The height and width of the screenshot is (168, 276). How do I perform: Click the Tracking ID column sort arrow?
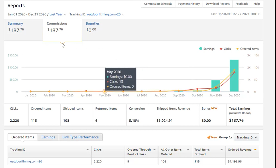87,150
